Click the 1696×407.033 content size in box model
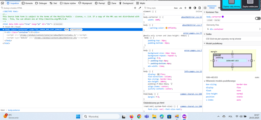The width and height of the screenshot is (261, 120). pos(232,61)
